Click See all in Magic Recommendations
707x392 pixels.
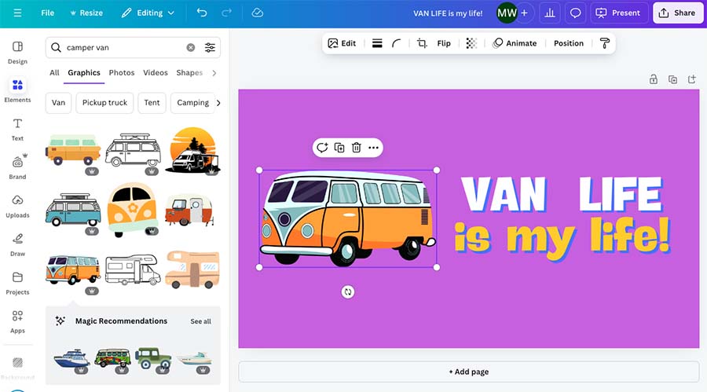point(200,321)
